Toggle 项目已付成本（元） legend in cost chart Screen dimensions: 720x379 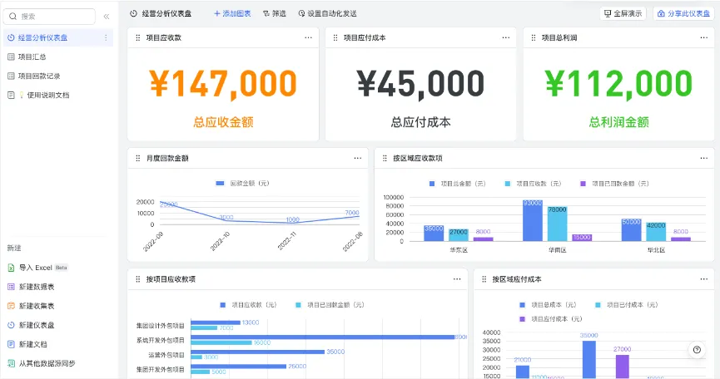click(x=626, y=305)
